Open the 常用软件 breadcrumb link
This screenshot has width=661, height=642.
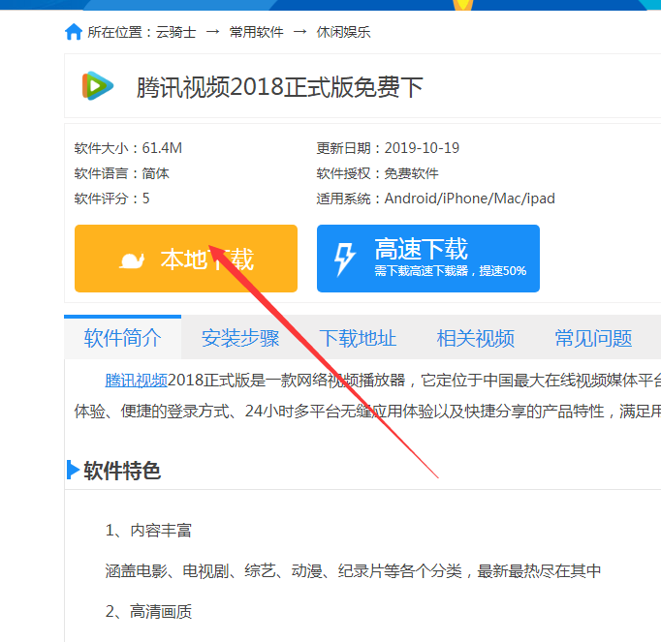[256, 32]
